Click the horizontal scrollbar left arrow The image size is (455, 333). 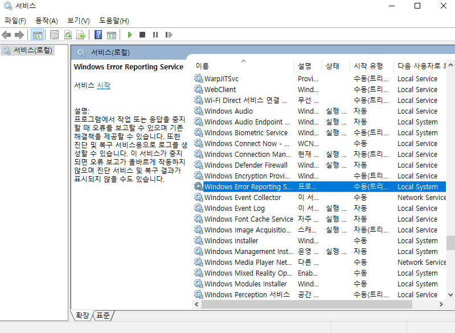196,305
